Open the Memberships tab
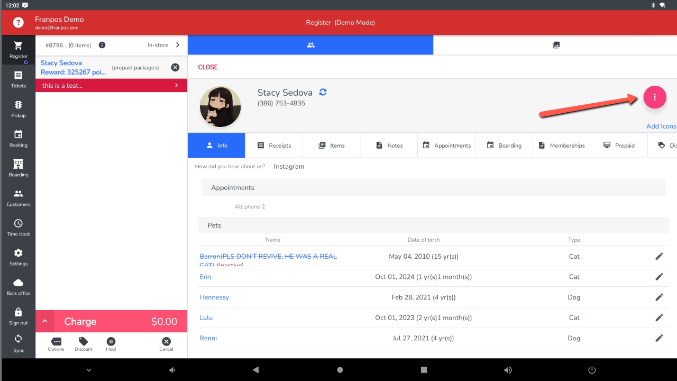This screenshot has height=381, width=677. coord(562,146)
